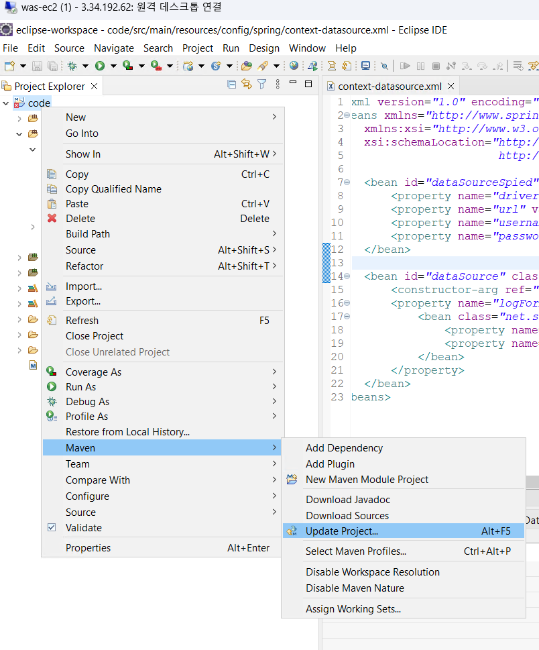Screen dimensions: 539x650
Task: Expand the New submenu in context menu
Action: [164, 117]
